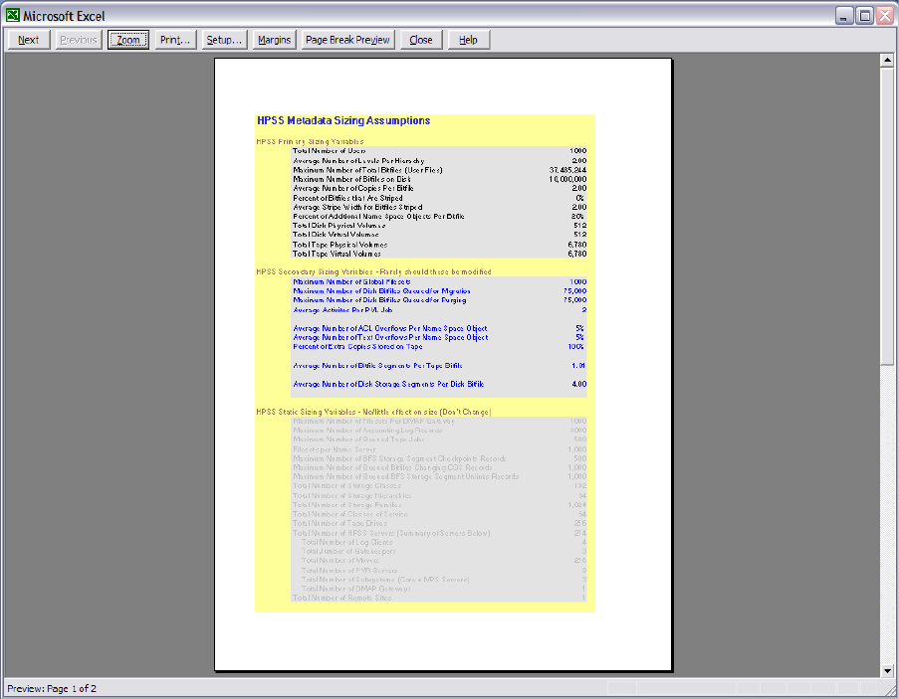
Task: Click the Total Number of Users row
Action: click(439, 151)
